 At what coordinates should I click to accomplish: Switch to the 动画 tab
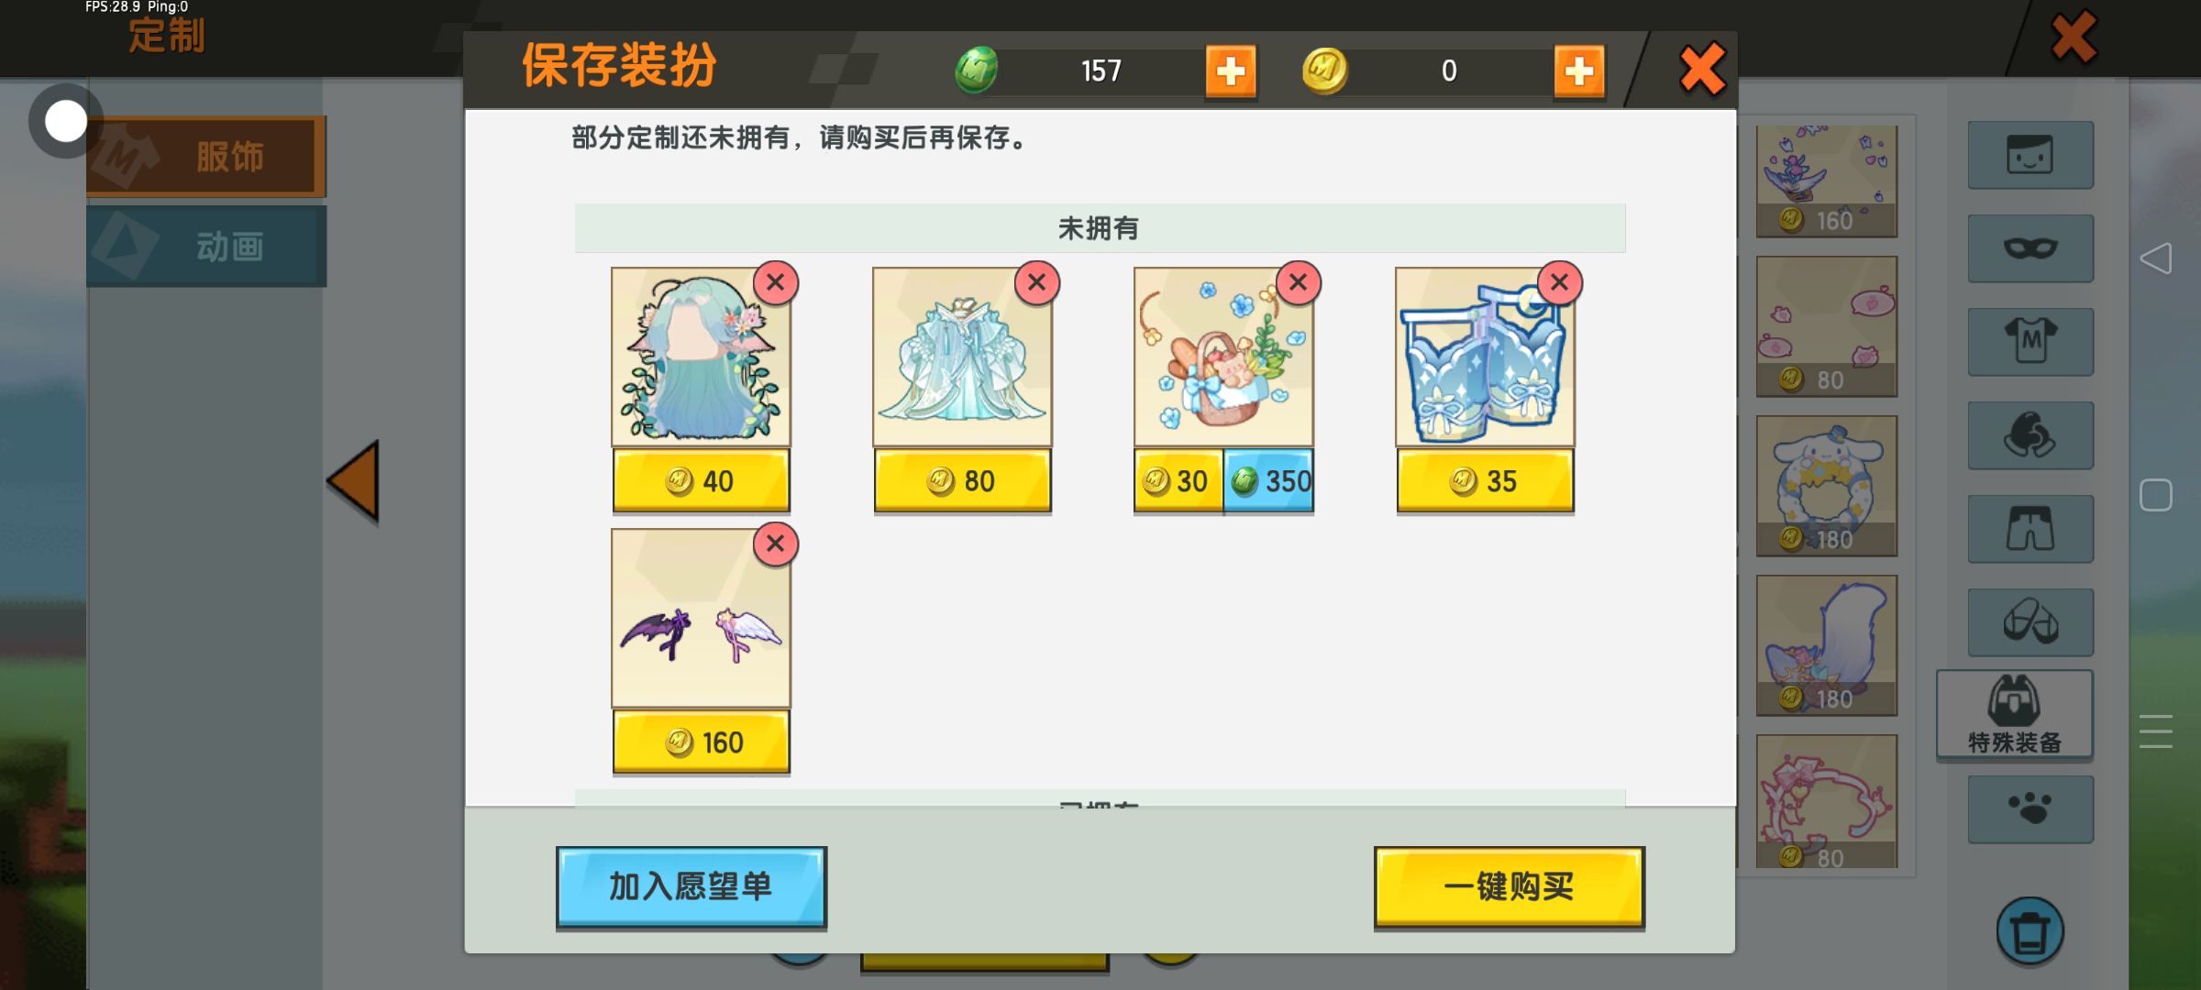pyautogui.click(x=206, y=247)
